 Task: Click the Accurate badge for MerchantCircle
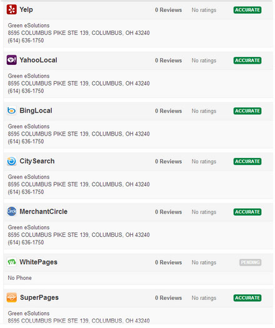(247, 212)
